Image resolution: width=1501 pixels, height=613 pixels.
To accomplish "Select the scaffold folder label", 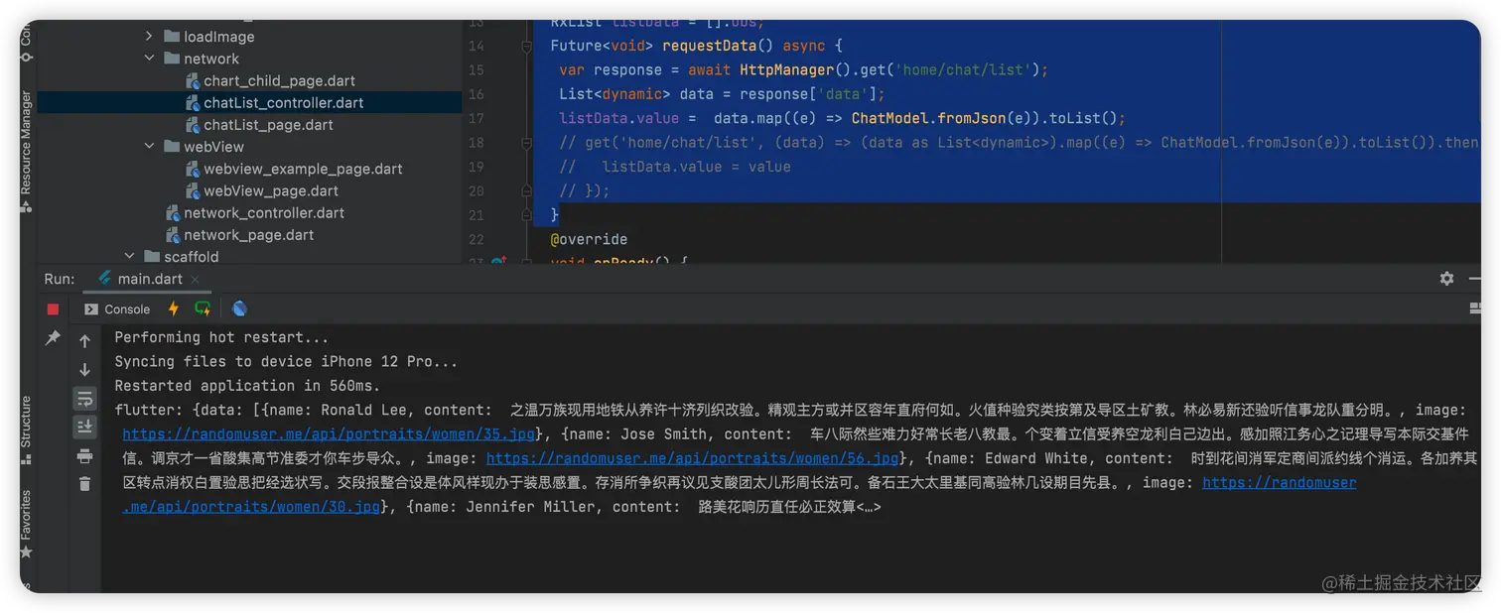I will [x=192, y=257].
